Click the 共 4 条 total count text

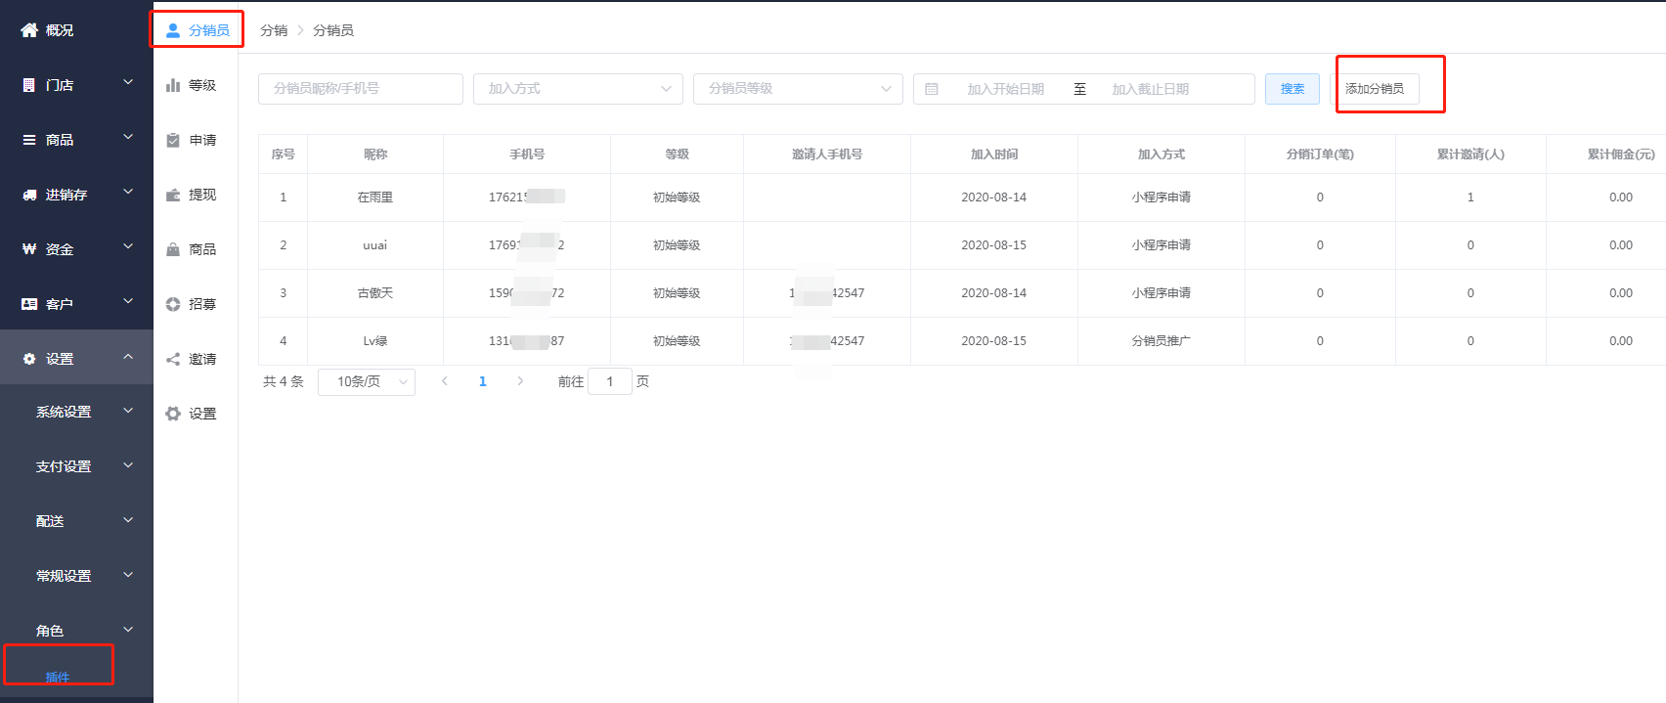[x=284, y=381]
